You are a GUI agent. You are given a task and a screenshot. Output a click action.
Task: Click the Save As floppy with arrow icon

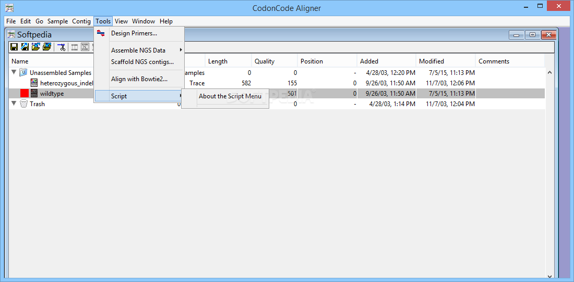coord(25,47)
